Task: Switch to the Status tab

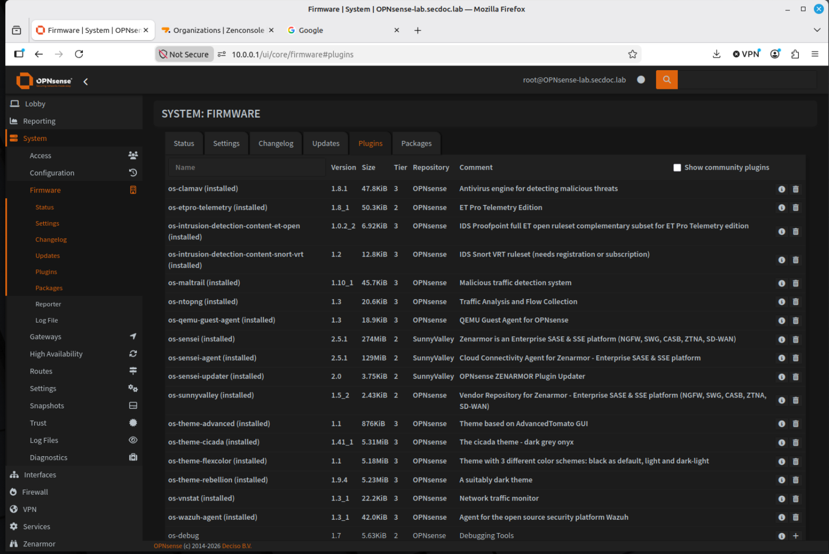Action: [184, 144]
